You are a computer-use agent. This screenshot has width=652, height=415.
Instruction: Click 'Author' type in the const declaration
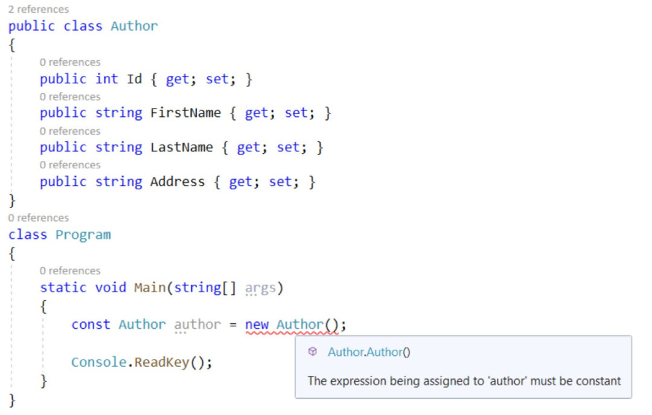tap(142, 325)
